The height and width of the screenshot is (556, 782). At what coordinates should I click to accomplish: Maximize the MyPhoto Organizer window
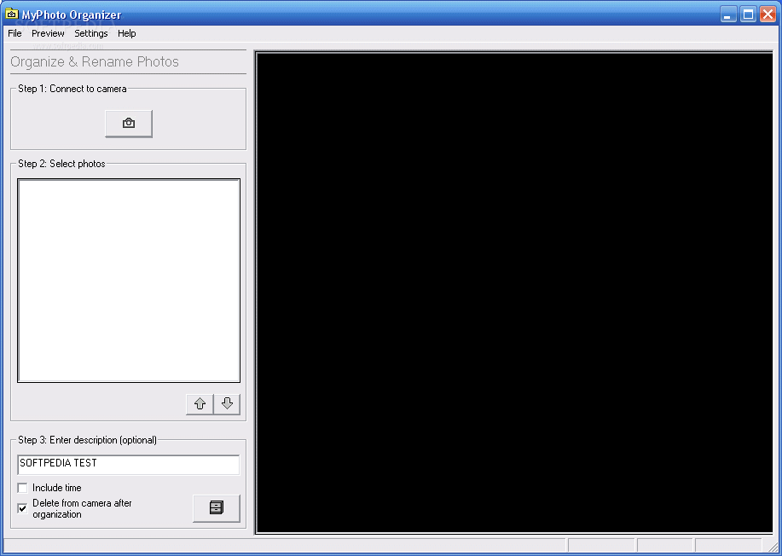(748, 14)
